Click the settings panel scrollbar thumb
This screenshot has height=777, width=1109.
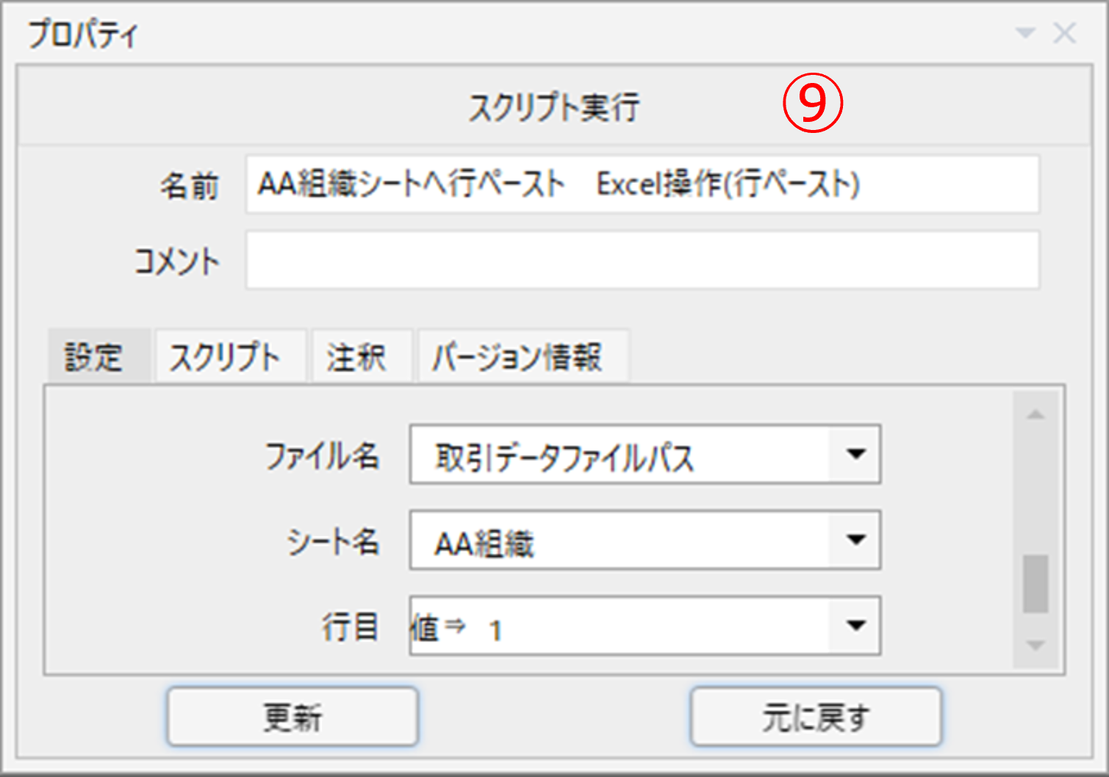click(1036, 584)
